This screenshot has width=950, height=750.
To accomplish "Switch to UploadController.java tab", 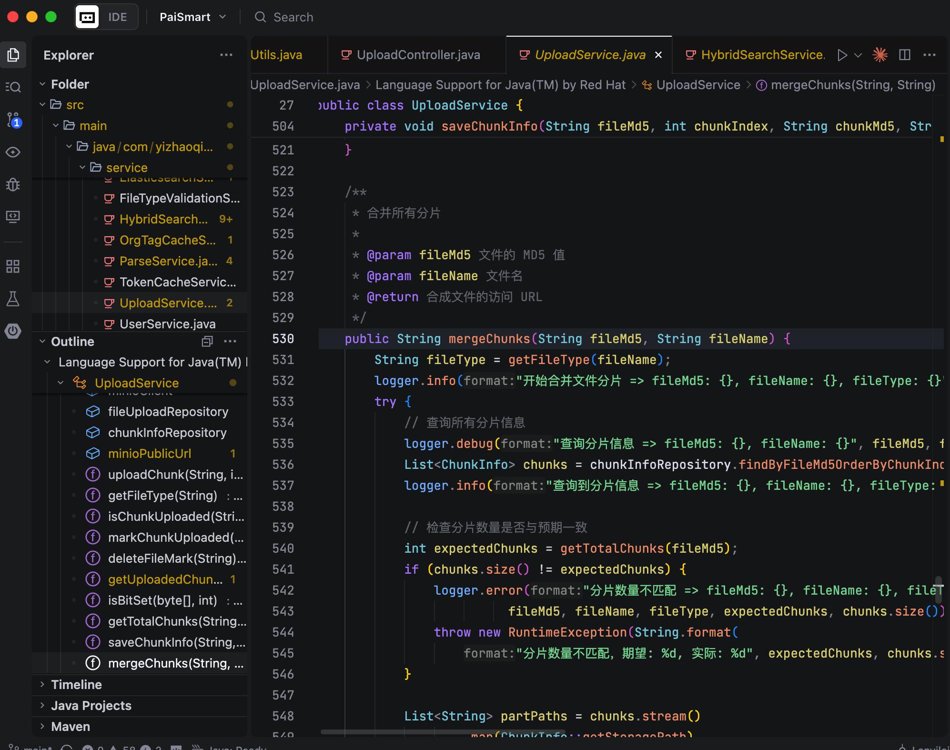I will tap(418, 55).
